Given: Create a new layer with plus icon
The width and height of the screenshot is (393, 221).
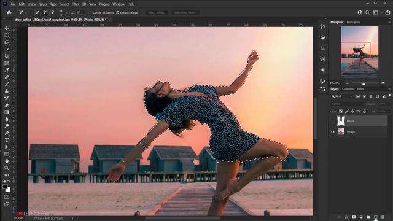Looking at the screenshot, I should 375,217.
